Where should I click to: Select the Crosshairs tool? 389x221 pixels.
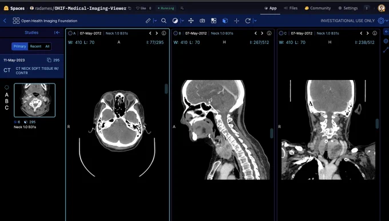point(236,21)
